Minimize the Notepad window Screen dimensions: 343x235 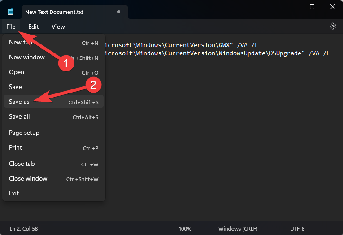[291, 7]
